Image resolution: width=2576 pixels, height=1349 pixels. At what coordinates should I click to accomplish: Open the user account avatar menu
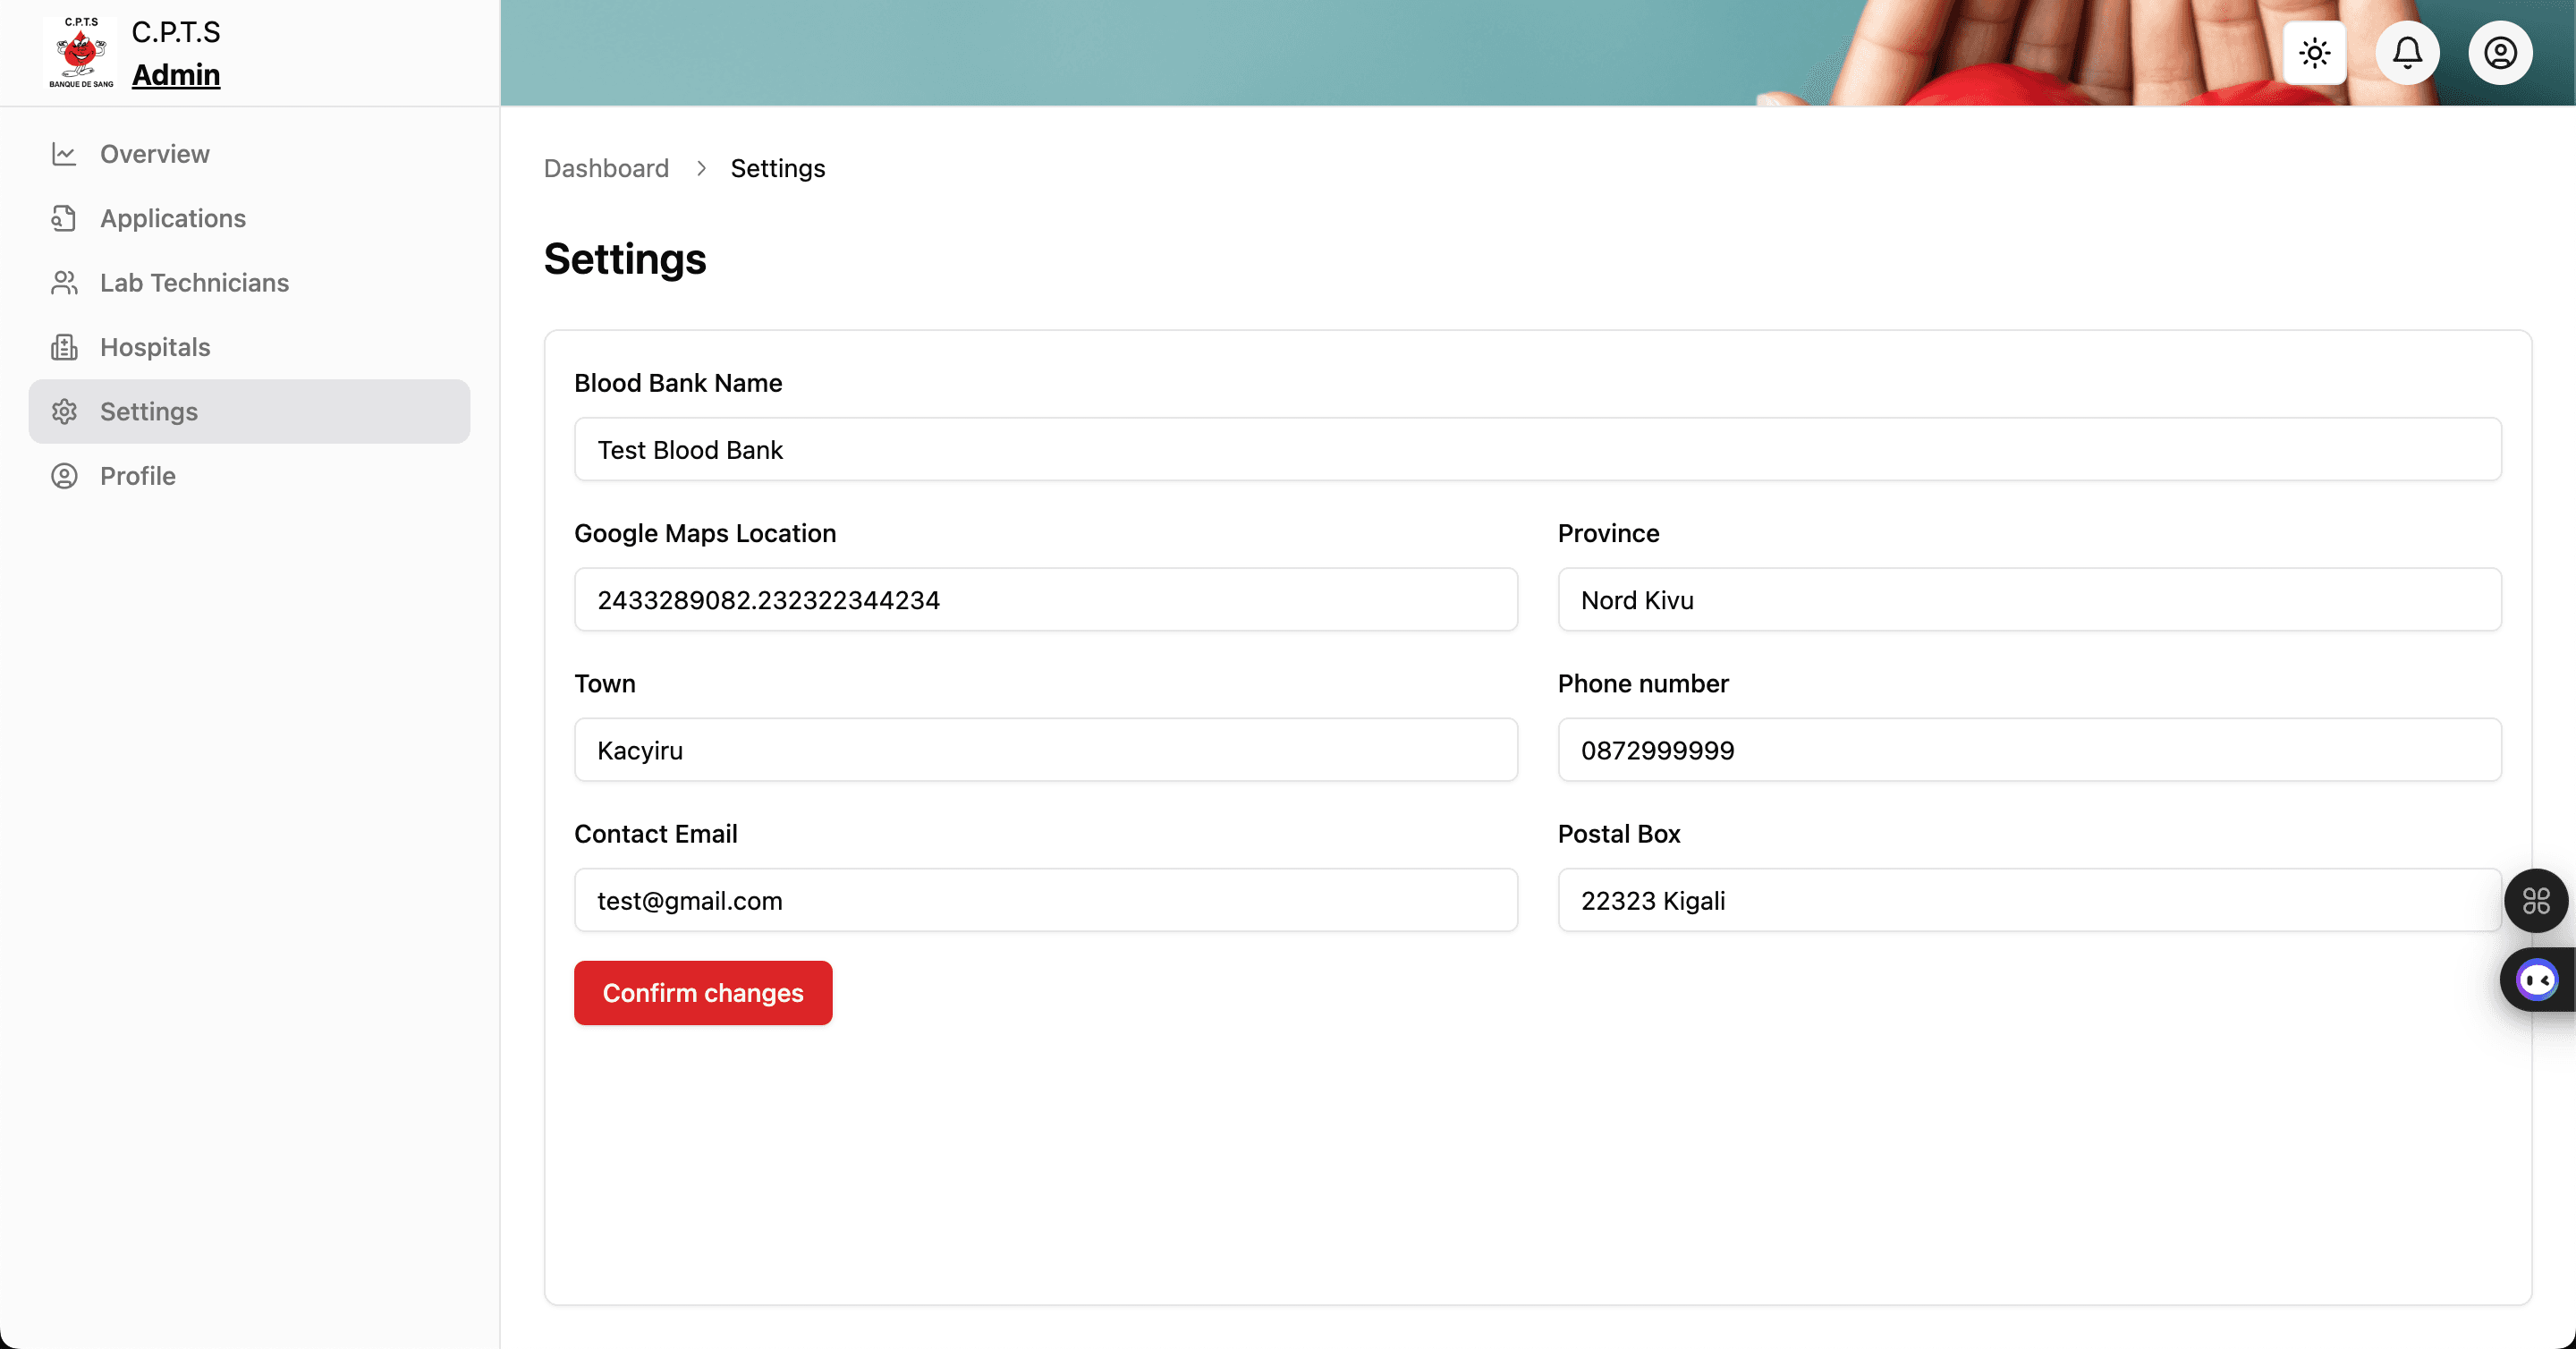click(2500, 53)
